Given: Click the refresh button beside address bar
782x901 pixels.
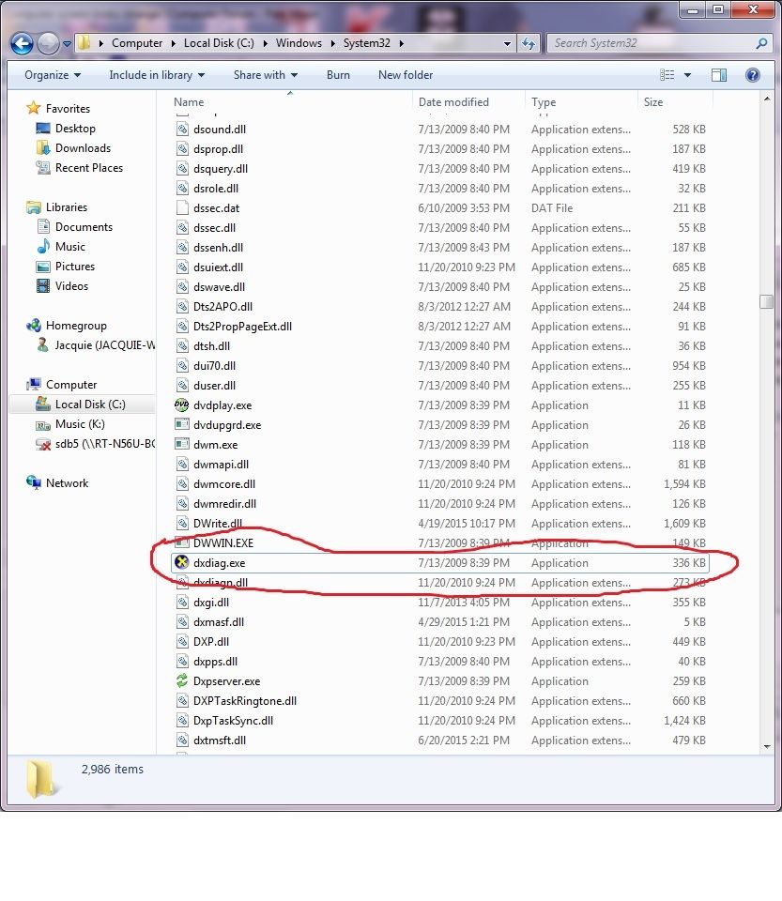Looking at the screenshot, I should [529, 43].
